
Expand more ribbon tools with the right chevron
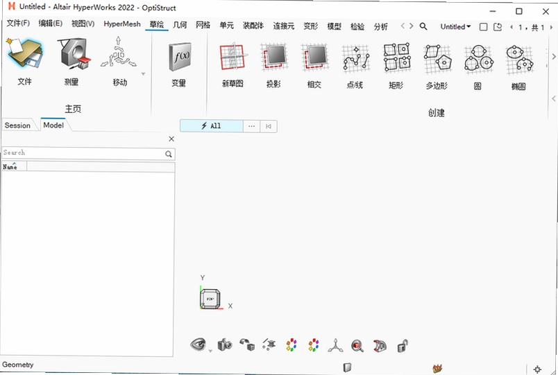[x=554, y=57]
